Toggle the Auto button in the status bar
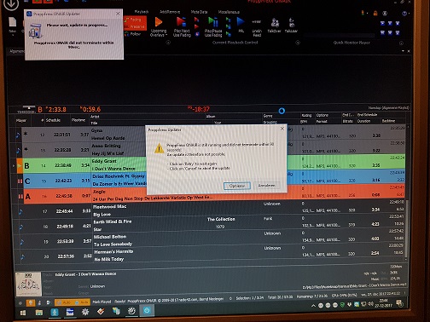This screenshot has width=430, height=322. [64, 302]
